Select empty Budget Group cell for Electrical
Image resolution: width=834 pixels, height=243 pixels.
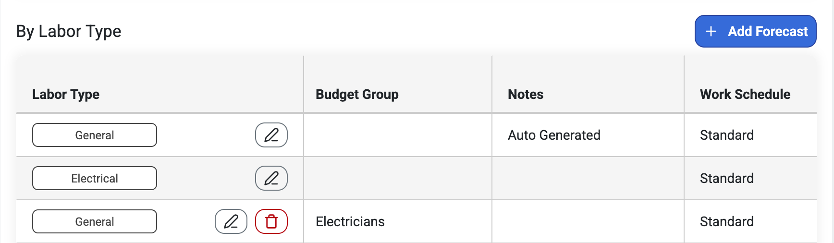pos(398,178)
